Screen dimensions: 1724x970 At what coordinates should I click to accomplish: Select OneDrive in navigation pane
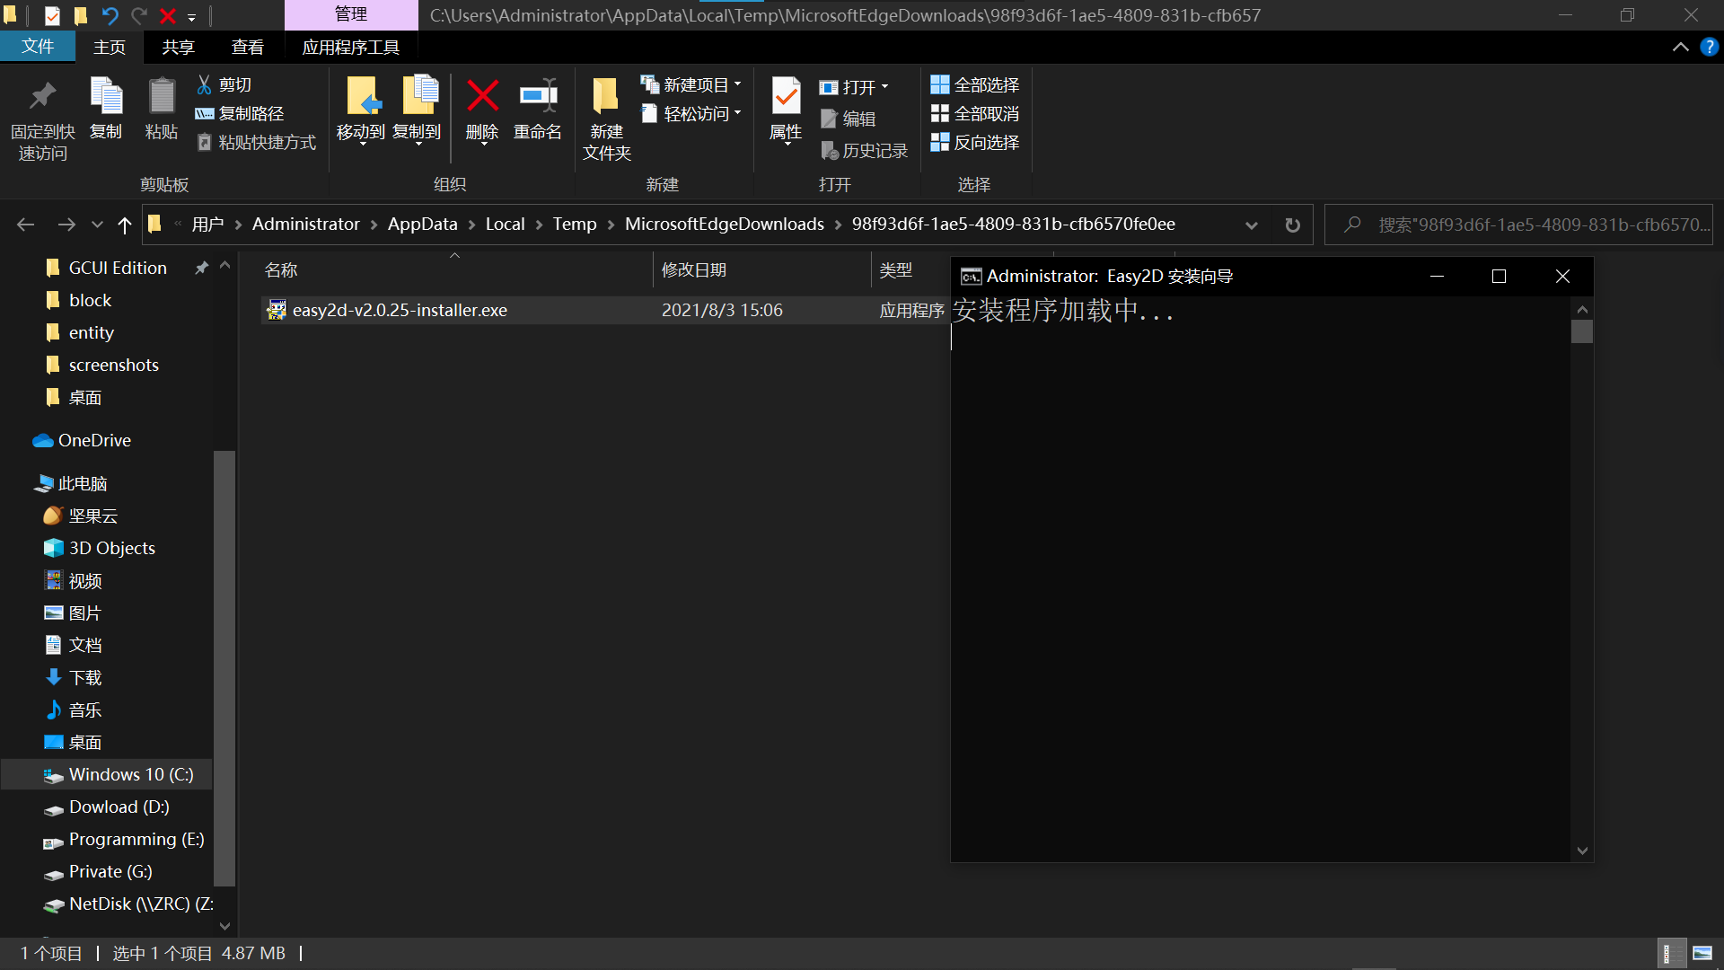(94, 440)
